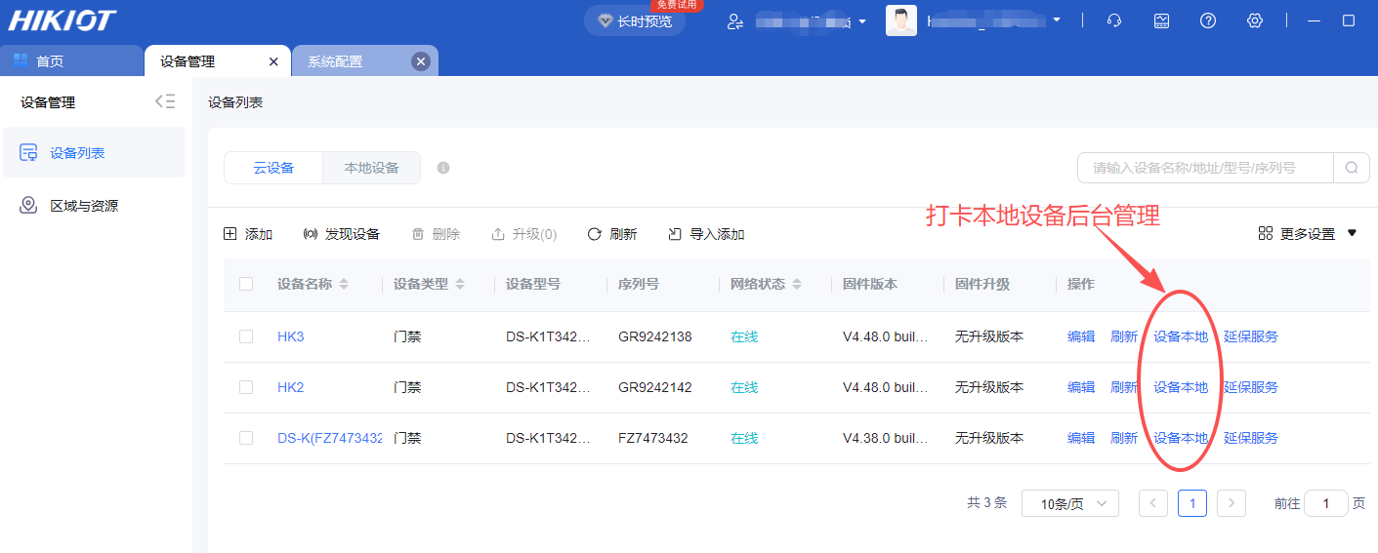Click the 删除 delete toolbar item
Screen dimensions: 1378x553
pyautogui.click(x=436, y=234)
